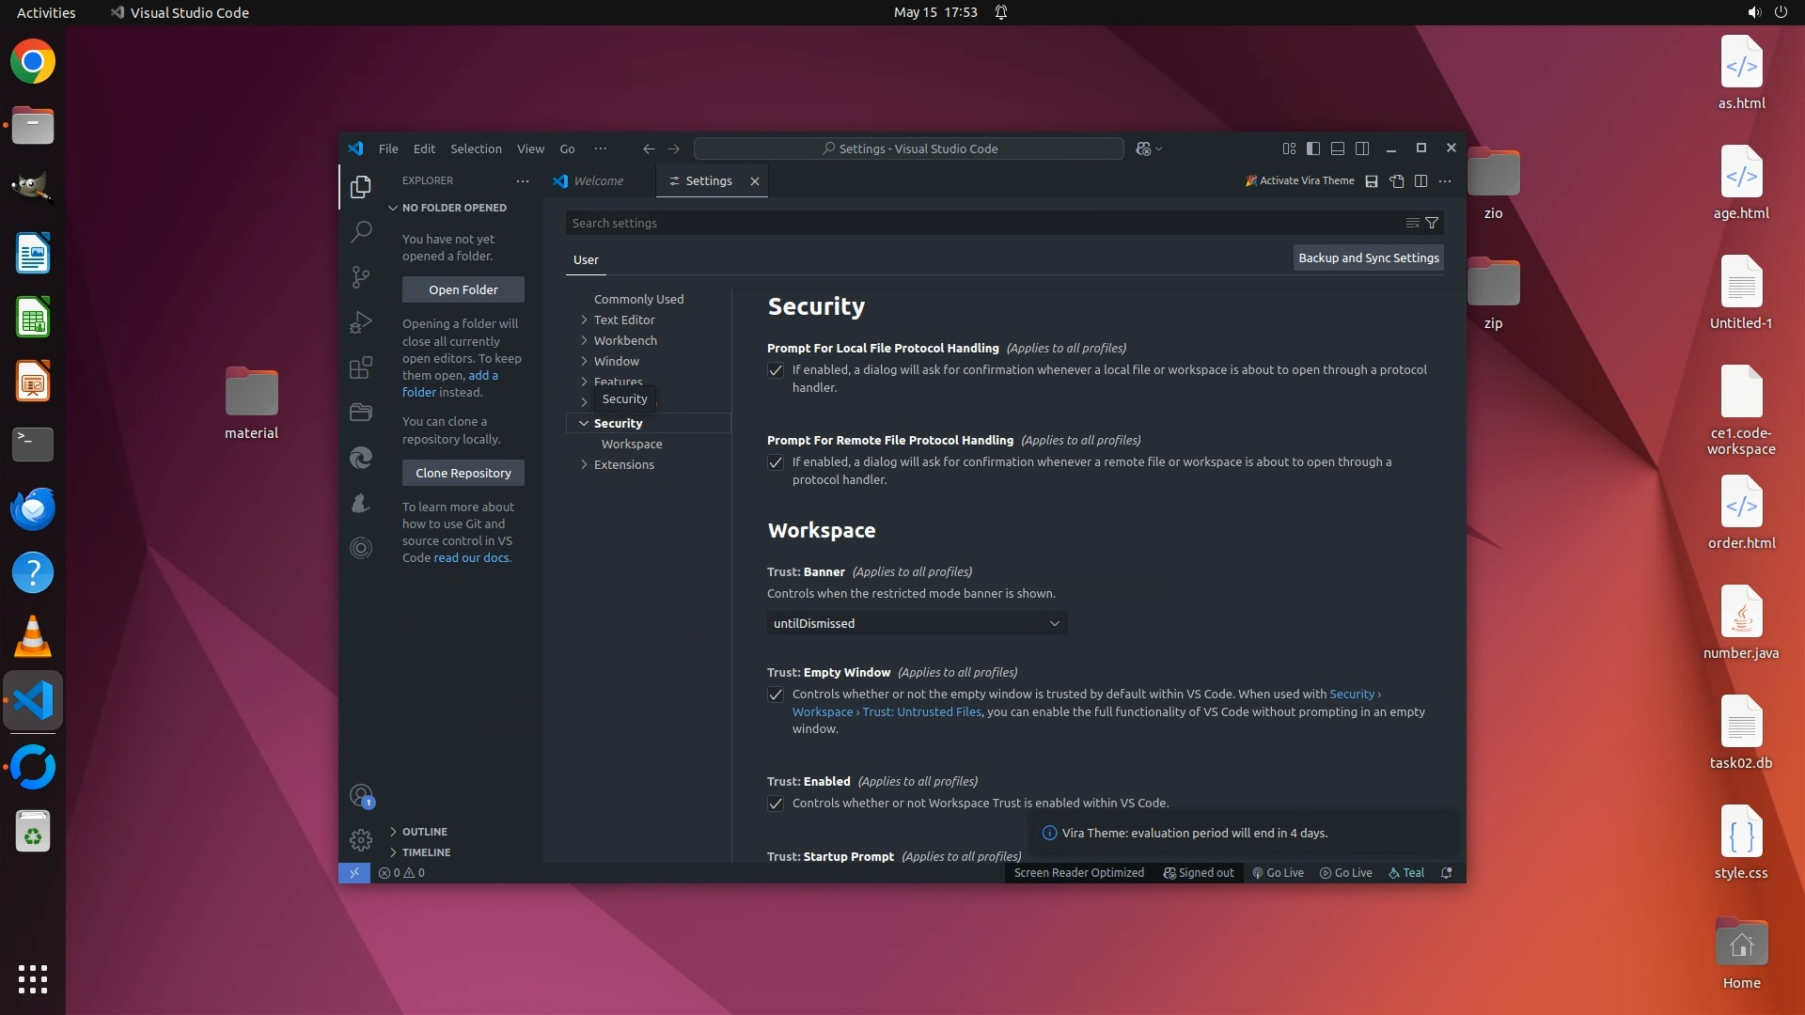Open the Source Control view
Screen dimensions: 1805x1015
coord(361,276)
